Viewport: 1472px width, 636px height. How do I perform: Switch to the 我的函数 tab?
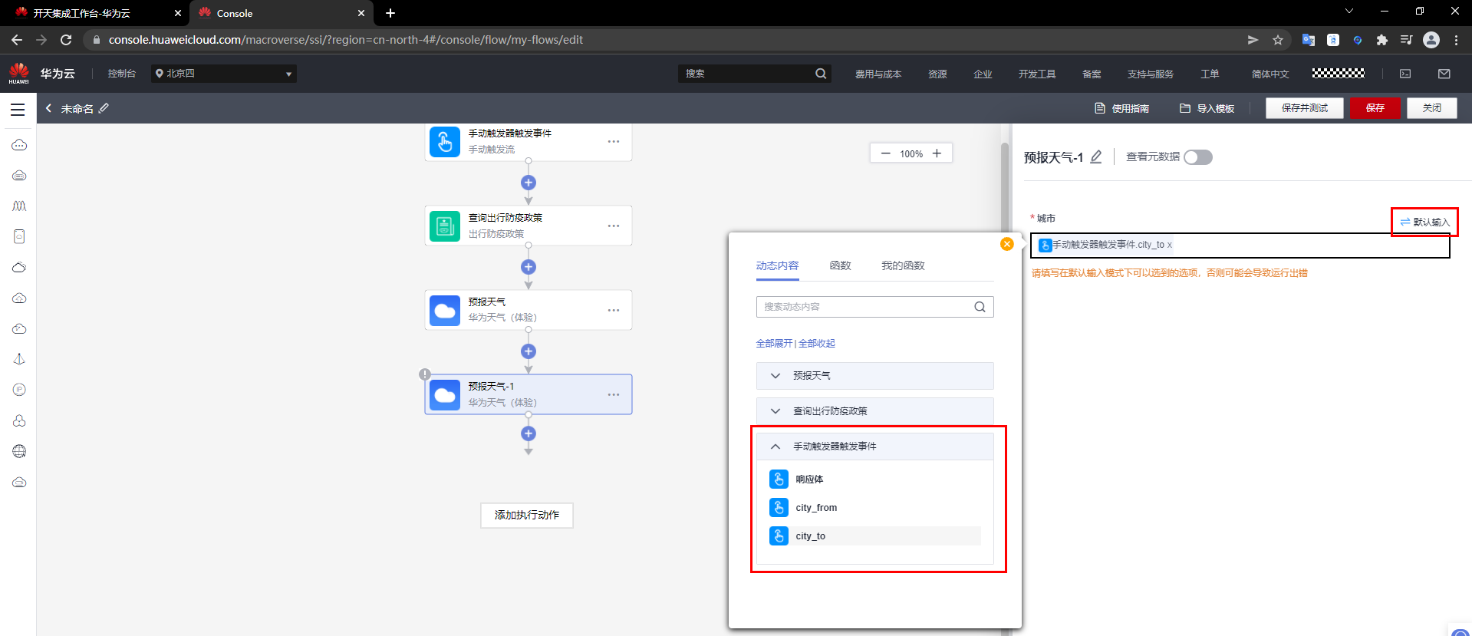point(903,265)
